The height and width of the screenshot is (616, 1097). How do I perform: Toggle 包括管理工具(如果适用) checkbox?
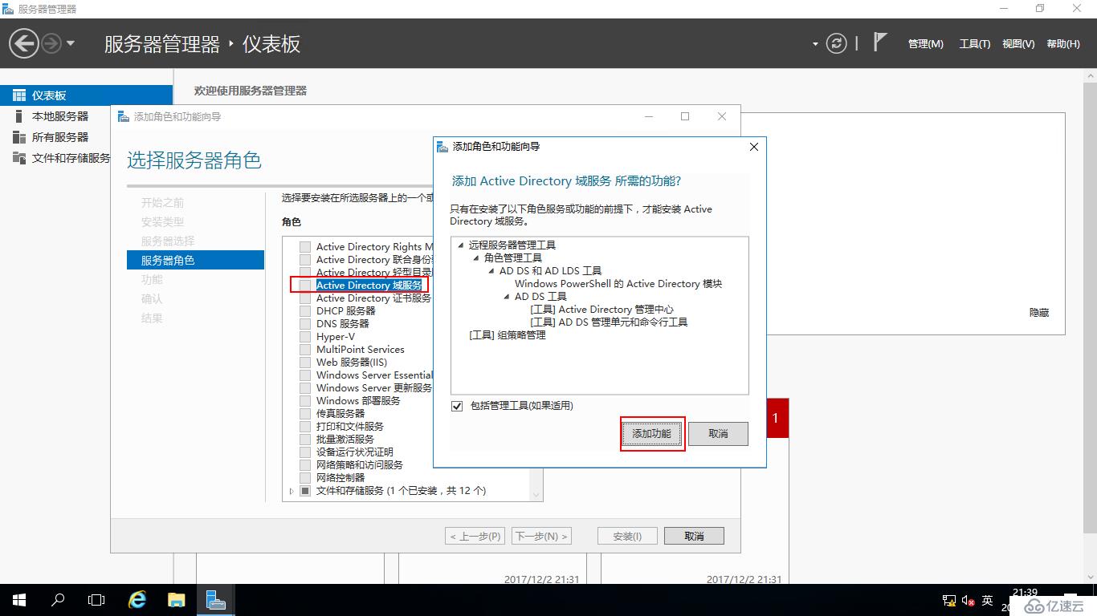(x=457, y=406)
